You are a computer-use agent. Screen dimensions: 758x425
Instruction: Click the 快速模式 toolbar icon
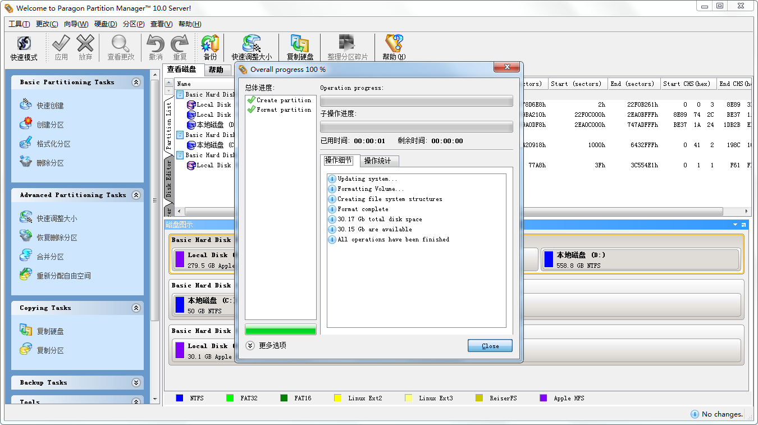pos(24,43)
